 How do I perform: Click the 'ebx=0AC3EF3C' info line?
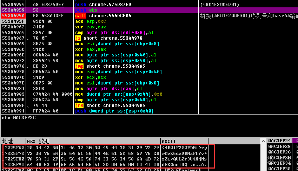[19, 118]
